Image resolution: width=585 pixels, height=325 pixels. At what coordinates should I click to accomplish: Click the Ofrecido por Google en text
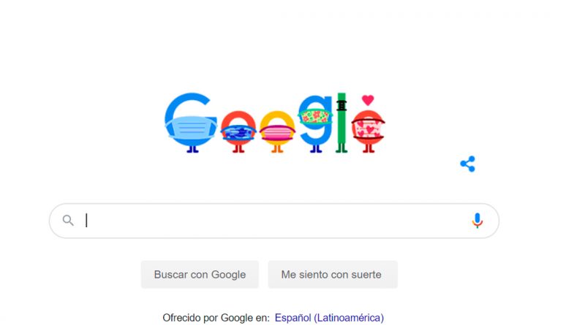click(x=216, y=318)
